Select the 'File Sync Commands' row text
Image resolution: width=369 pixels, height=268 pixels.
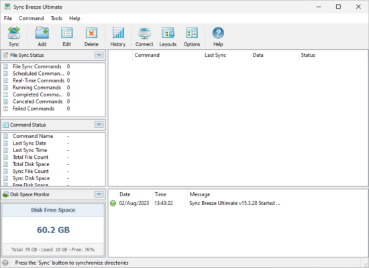coord(37,66)
